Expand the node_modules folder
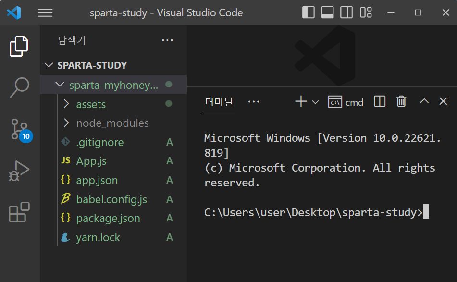This screenshot has width=457, height=282. (x=66, y=123)
